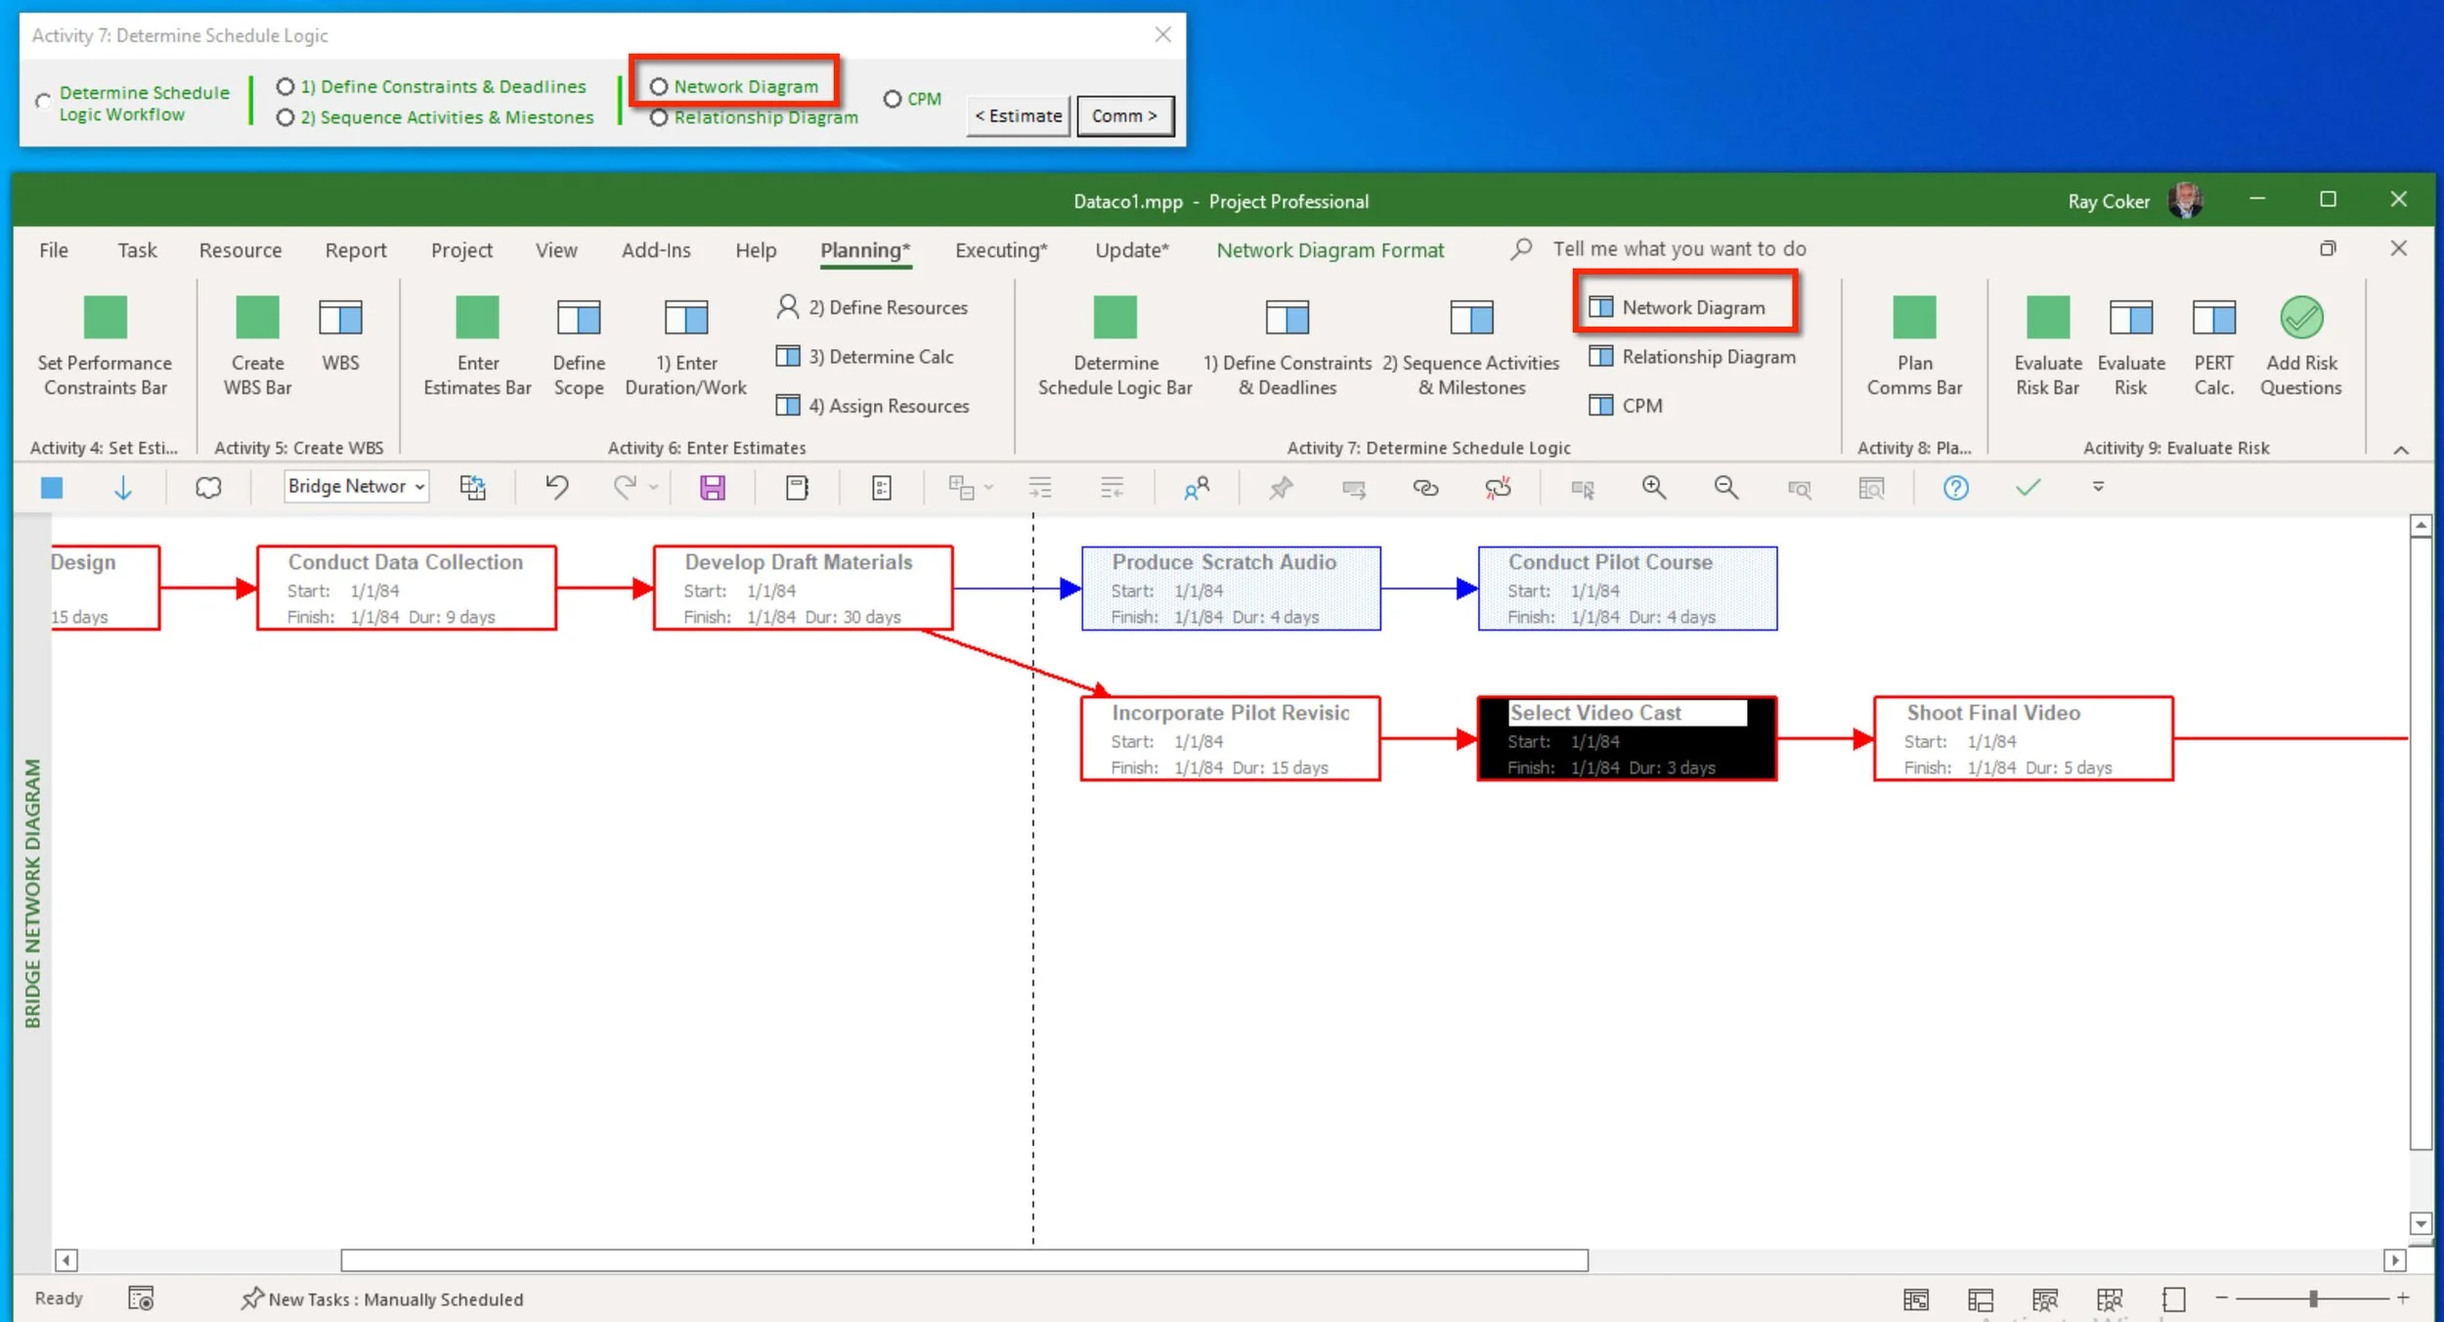The image size is (2444, 1322).
Task: Select 1) Define Constraints & Deadlines radio
Action: pyautogui.click(x=285, y=87)
